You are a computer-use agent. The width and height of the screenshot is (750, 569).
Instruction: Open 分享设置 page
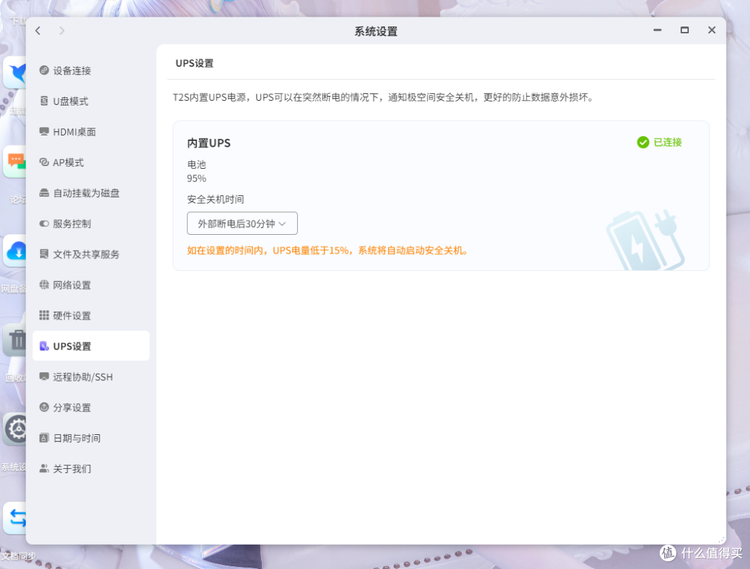coord(91,407)
